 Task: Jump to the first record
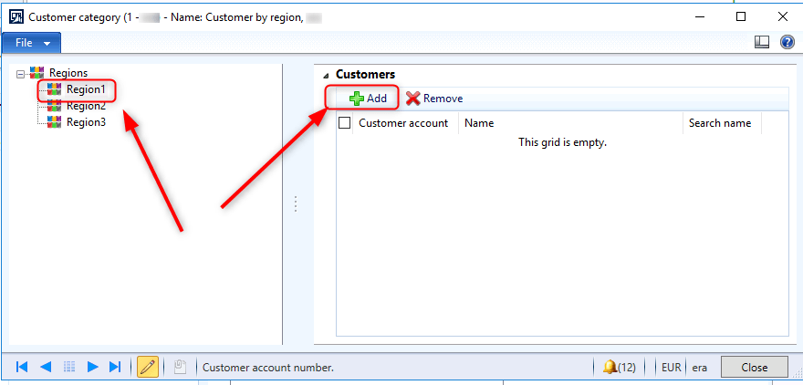point(22,367)
